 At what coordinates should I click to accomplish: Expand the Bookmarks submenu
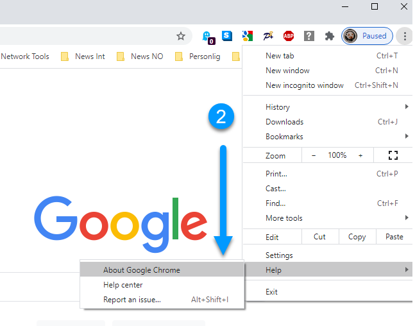[x=328, y=137]
